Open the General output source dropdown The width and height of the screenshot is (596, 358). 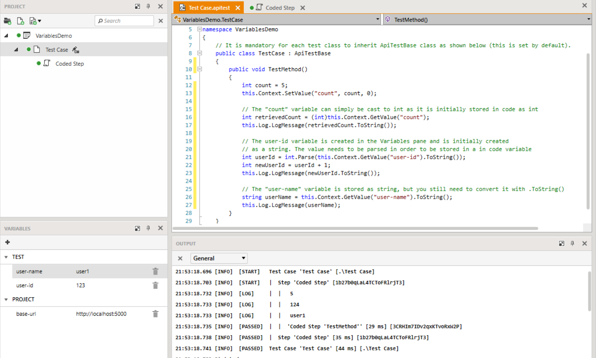coord(219,258)
